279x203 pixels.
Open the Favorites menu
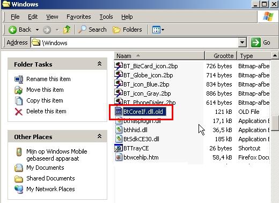79,17
